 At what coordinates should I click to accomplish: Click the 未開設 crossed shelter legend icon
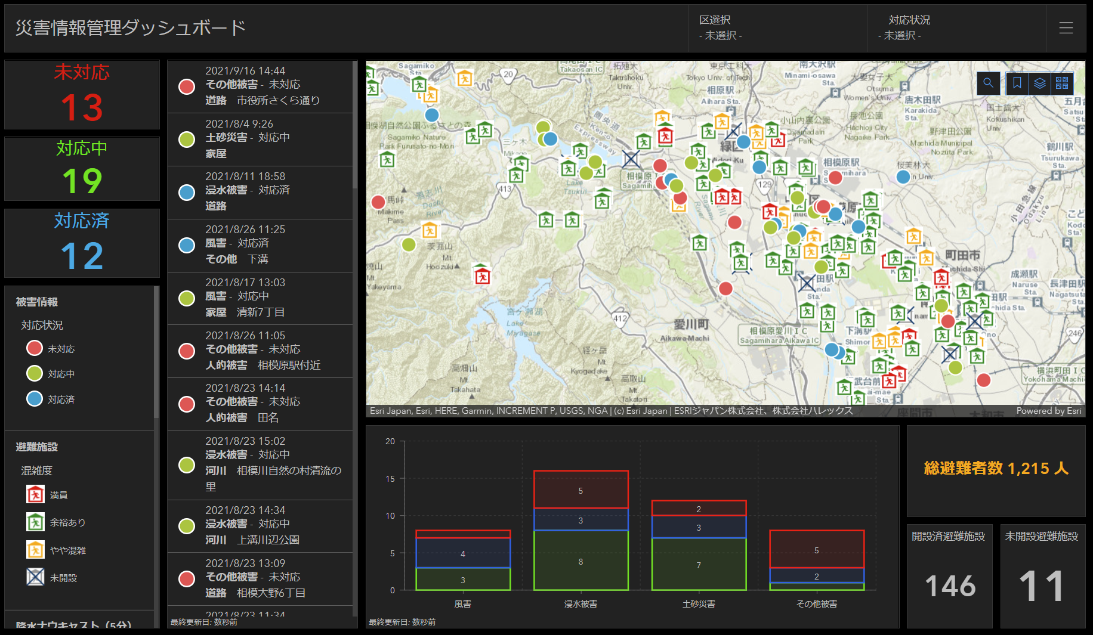(x=35, y=577)
